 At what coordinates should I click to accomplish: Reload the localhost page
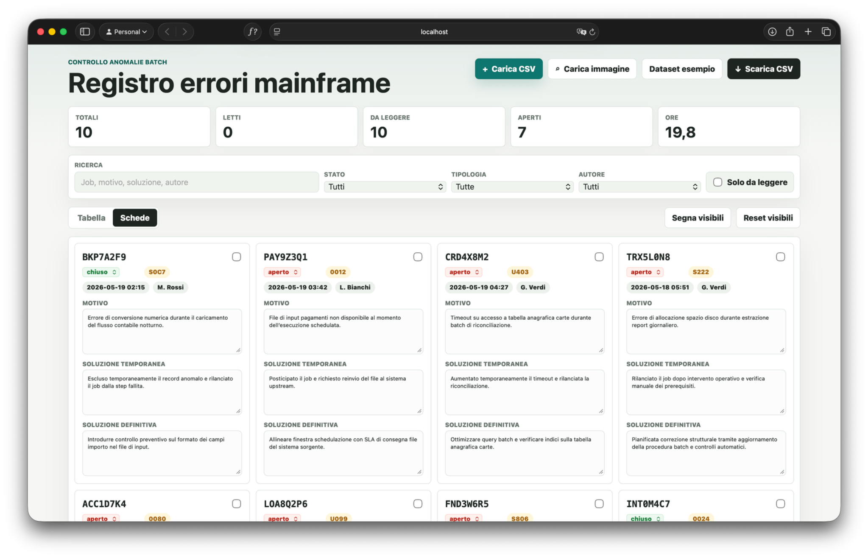(592, 32)
